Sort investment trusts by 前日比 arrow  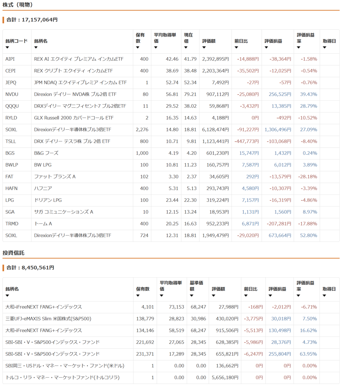pos(246,296)
